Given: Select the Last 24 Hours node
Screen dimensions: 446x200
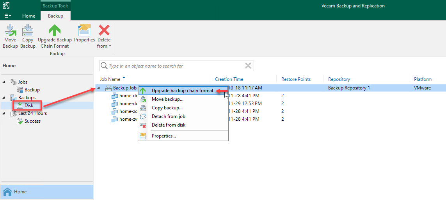Looking at the screenshot, I should coord(32,113).
